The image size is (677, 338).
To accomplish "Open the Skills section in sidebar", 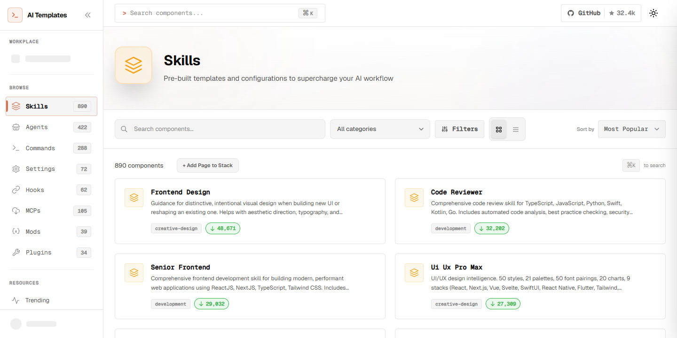I will coord(51,106).
